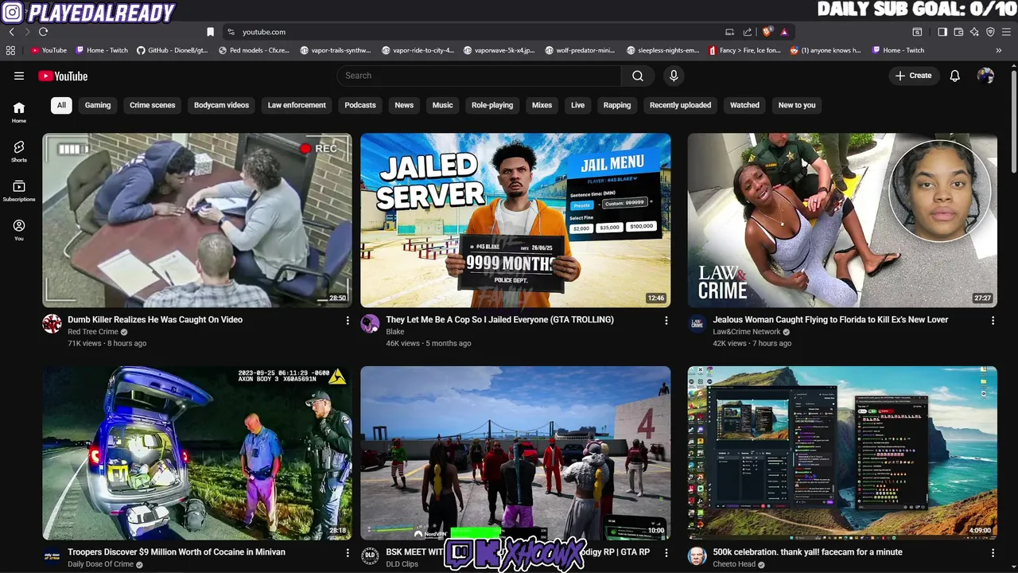Click the magnifier search button
This screenshot has width=1018, height=573.
[x=638, y=76]
